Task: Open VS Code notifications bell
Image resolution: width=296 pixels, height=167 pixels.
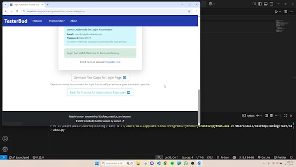Action: (x=291, y=157)
